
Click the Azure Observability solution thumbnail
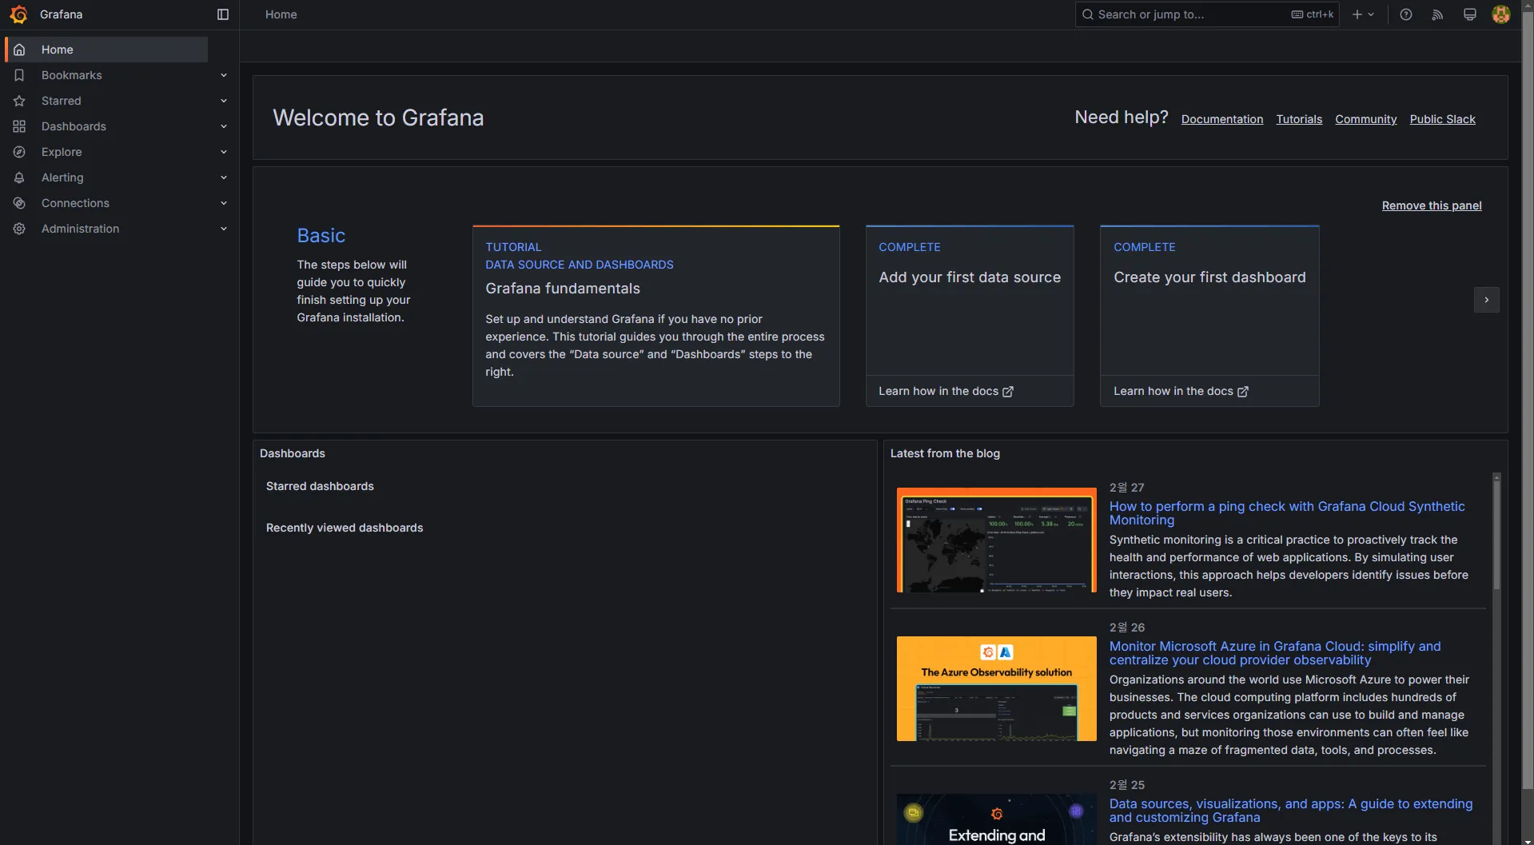tap(997, 688)
